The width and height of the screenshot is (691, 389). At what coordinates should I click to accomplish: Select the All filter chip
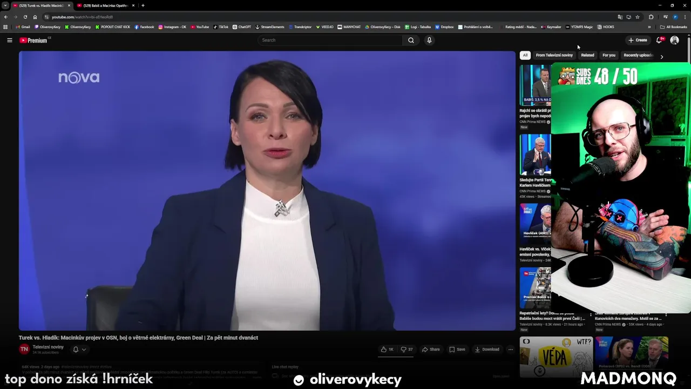525,55
